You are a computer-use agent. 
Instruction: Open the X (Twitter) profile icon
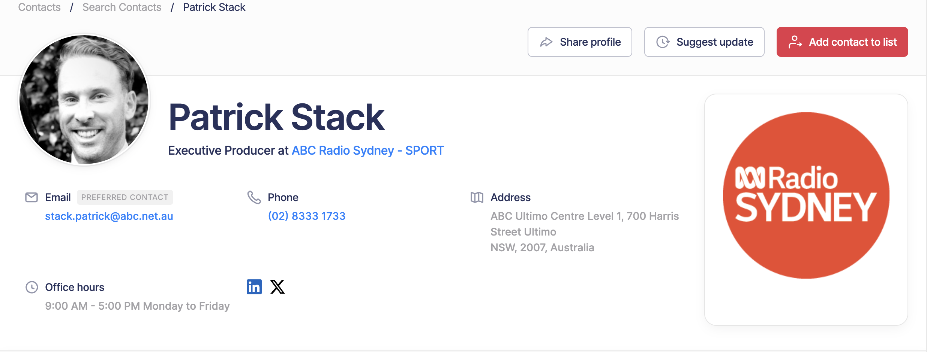[x=277, y=287]
